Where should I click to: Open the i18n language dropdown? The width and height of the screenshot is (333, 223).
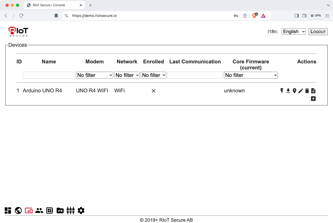(294, 32)
